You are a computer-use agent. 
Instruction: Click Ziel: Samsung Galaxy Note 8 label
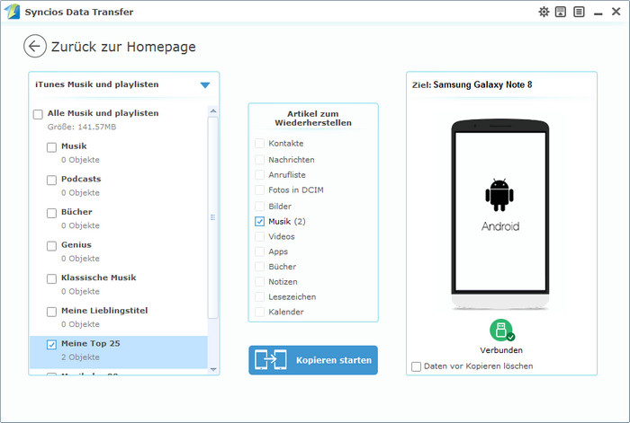pos(472,84)
